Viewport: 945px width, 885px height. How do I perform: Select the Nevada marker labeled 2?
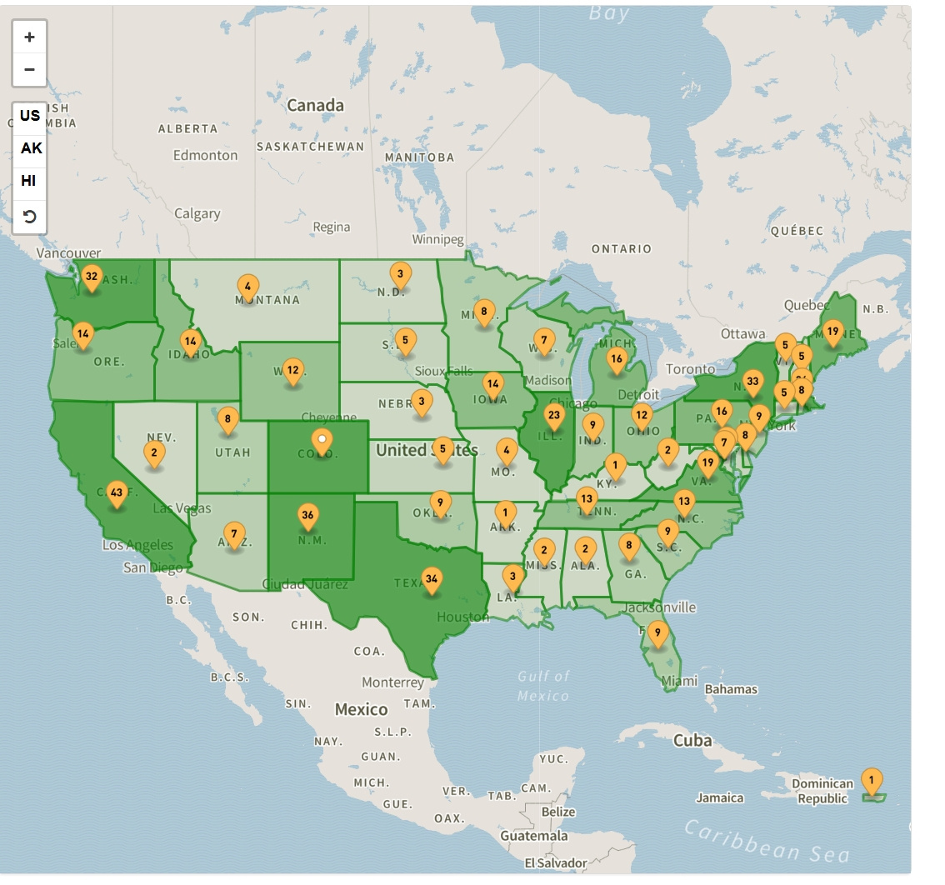[x=153, y=455]
